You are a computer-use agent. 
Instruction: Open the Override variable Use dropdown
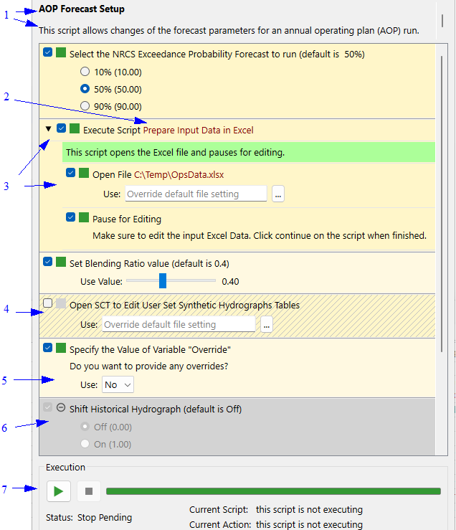tap(118, 385)
